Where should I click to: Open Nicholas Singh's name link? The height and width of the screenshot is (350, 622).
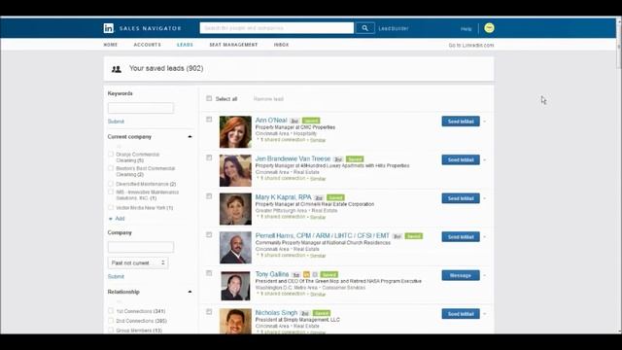click(276, 313)
